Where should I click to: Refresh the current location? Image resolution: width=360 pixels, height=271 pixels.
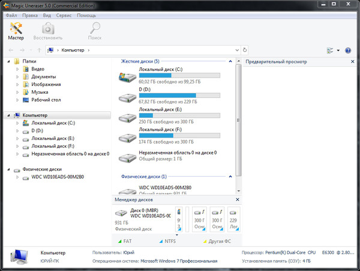(x=245, y=50)
